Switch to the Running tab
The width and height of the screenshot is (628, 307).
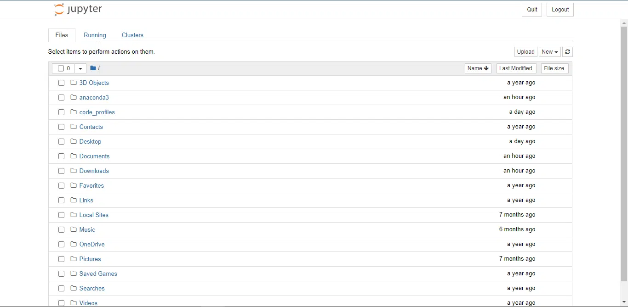point(95,35)
